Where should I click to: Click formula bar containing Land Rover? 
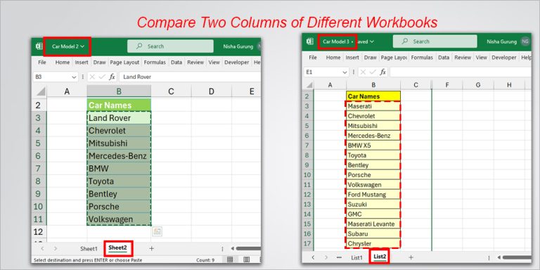tap(189, 77)
